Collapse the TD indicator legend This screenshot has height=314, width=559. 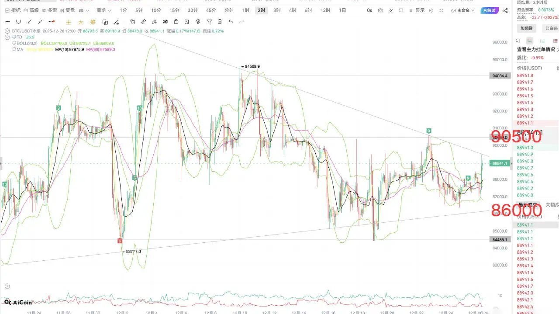coord(7,37)
